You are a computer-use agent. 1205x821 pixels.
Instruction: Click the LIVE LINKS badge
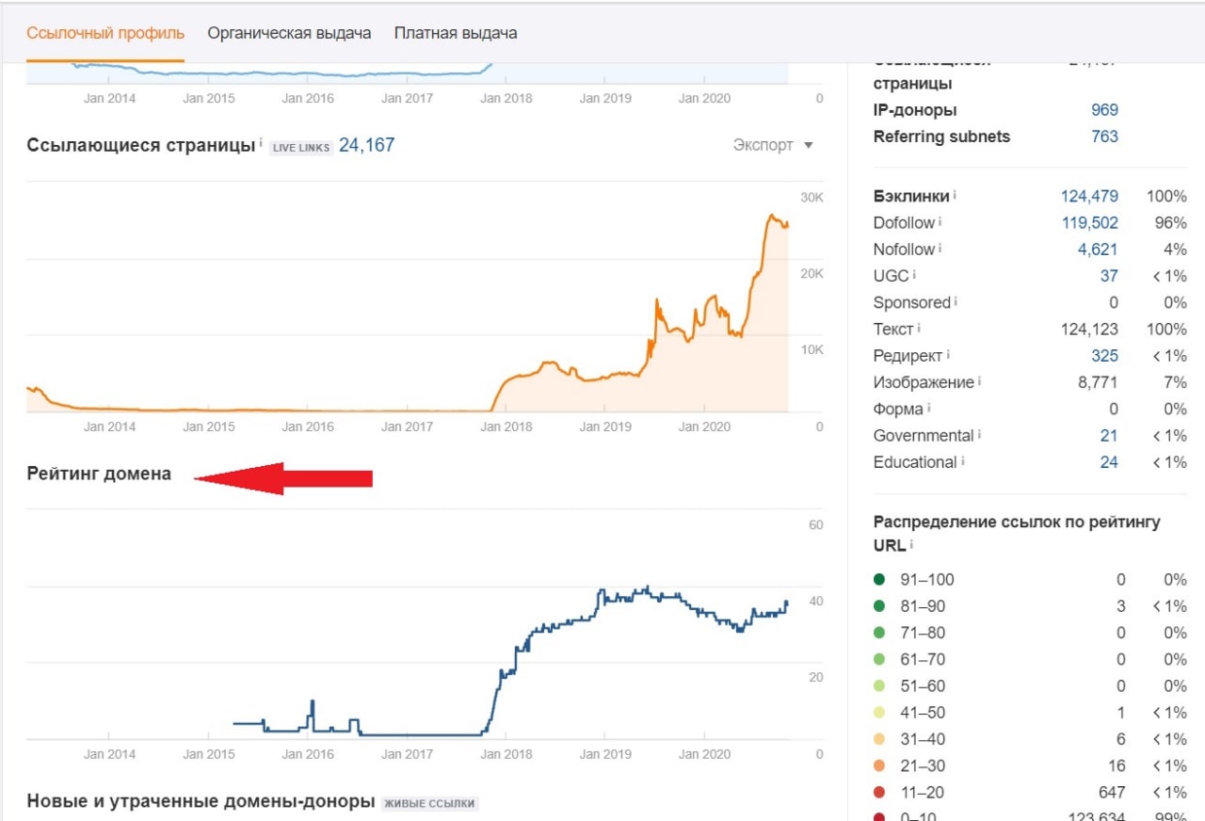pos(301,147)
